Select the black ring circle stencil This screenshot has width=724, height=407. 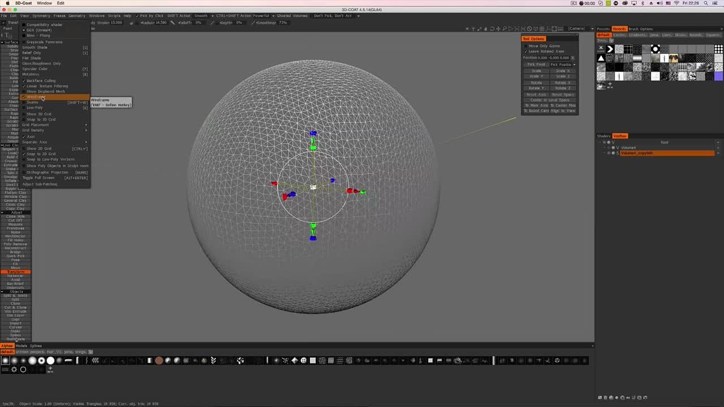[x=656, y=49]
